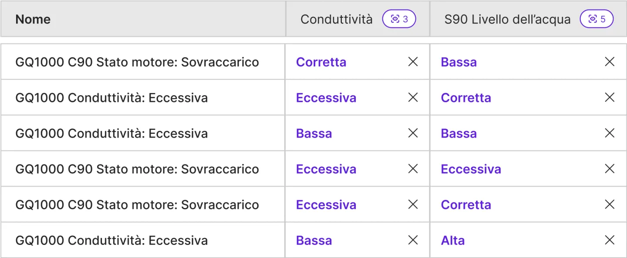Clear Corretta water level in a Sovraccarico row
This screenshot has height=258, width=627.
coord(610,204)
